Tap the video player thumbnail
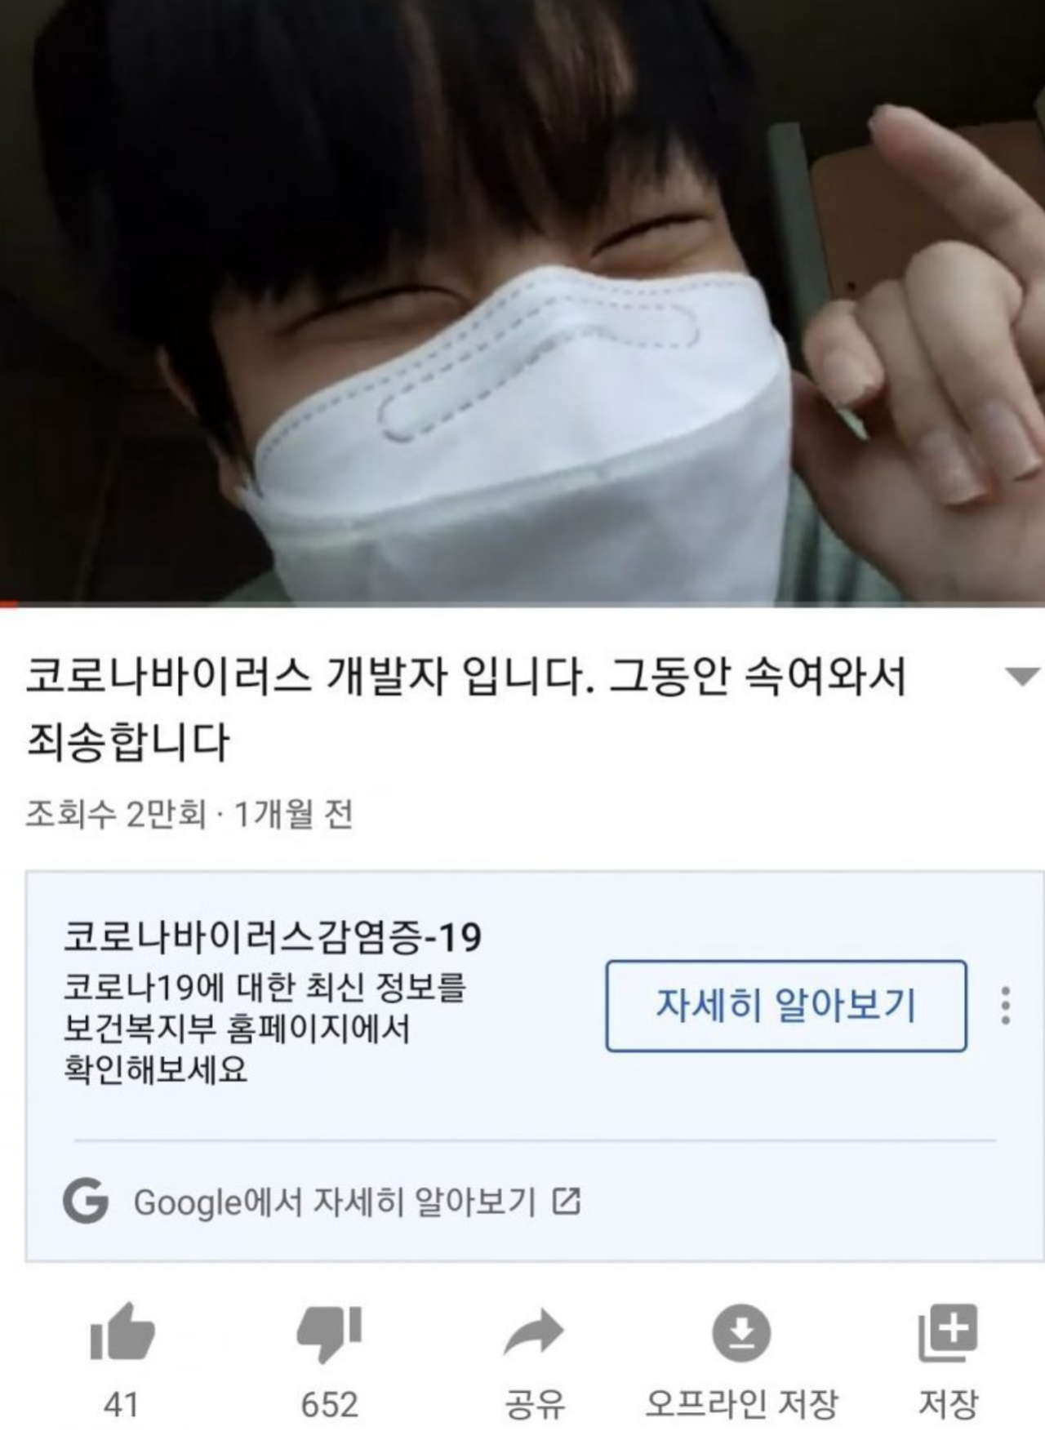The image size is (1045, 1431). [x=522, y=302]
